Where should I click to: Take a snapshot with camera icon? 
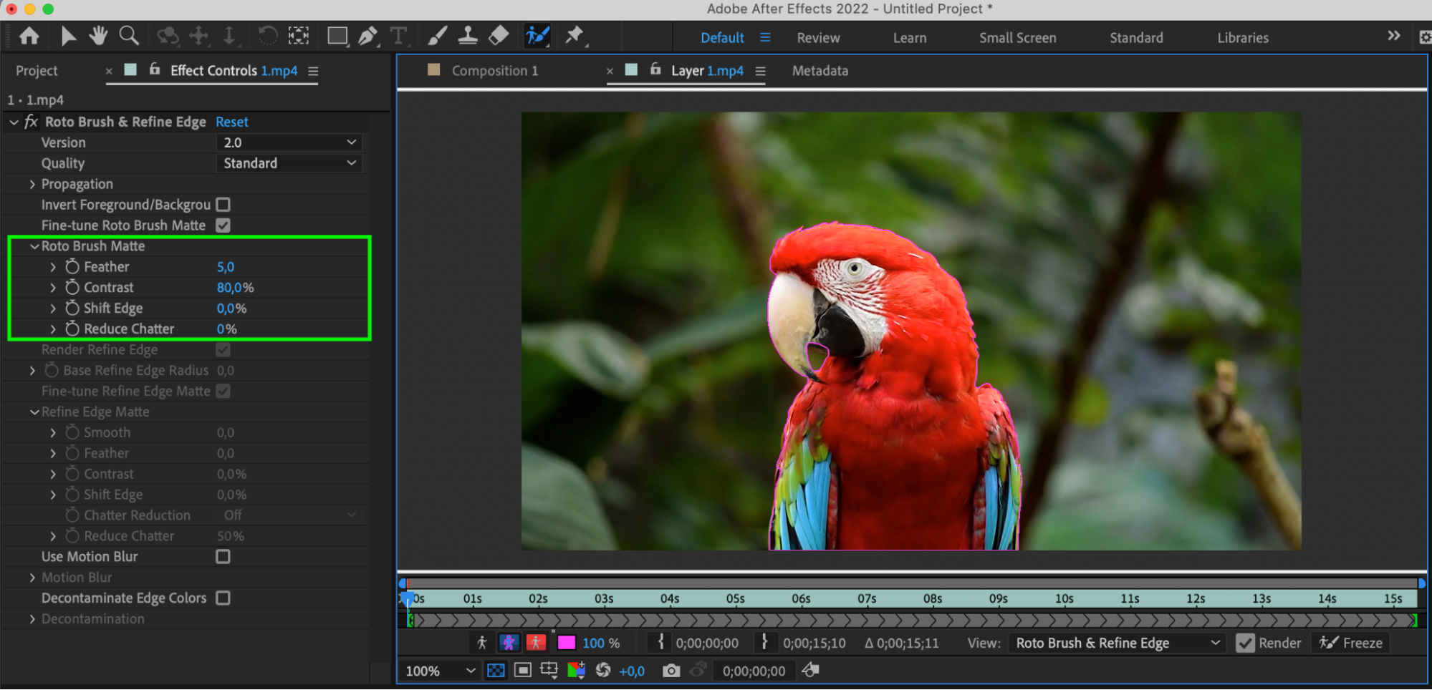tap(671, 671)
